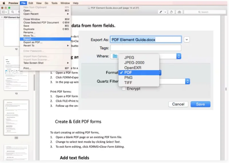229x163 pixels.
Task: Expand the save dialog chevron button
Action: [187, 40]
